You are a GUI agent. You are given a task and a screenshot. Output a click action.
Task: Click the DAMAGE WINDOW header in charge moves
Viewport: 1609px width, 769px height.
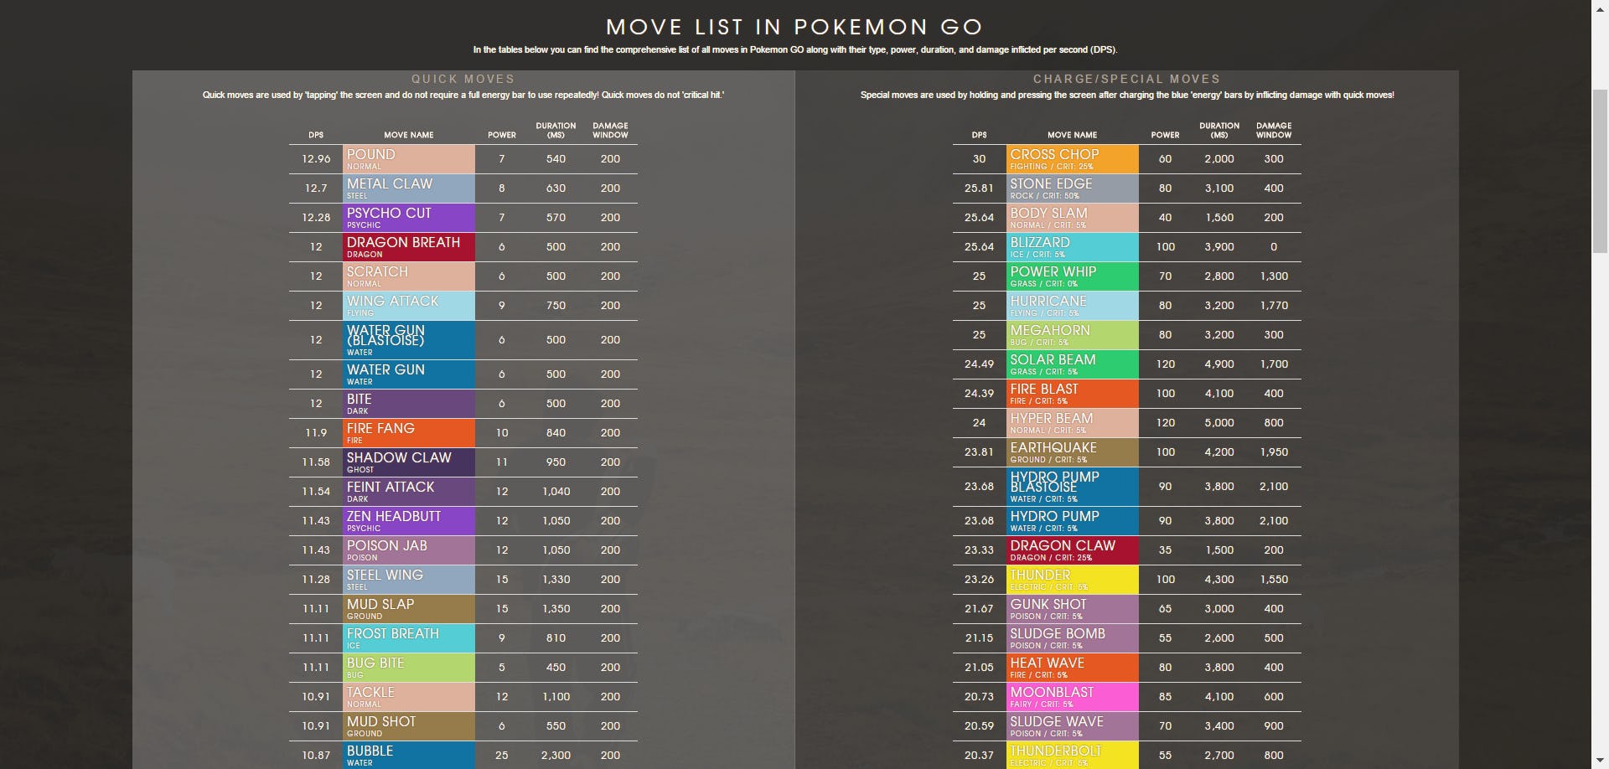coord(1273,130)
